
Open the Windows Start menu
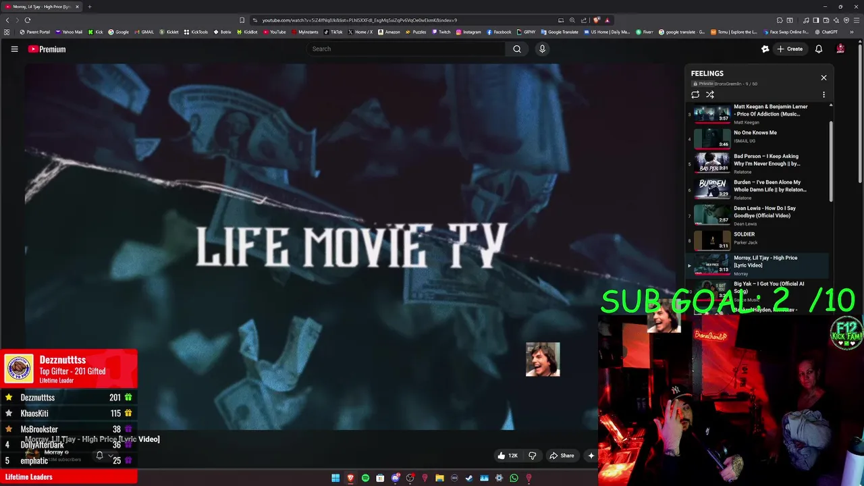point(335,478)
